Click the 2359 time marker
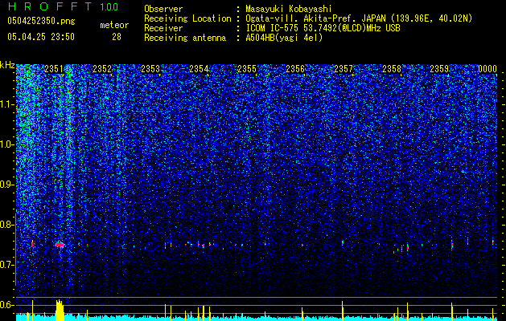This screenshot has height=321, width=506. coord(439,69)
